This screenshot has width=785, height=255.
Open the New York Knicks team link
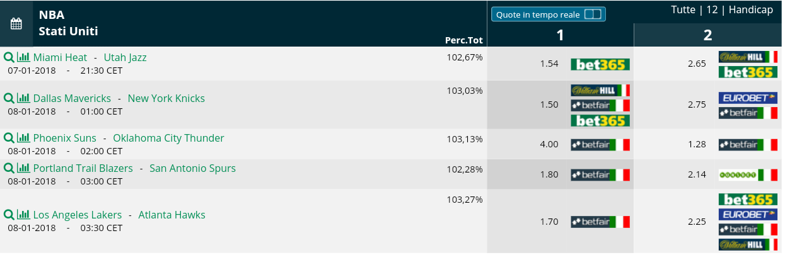click(166, 98)
